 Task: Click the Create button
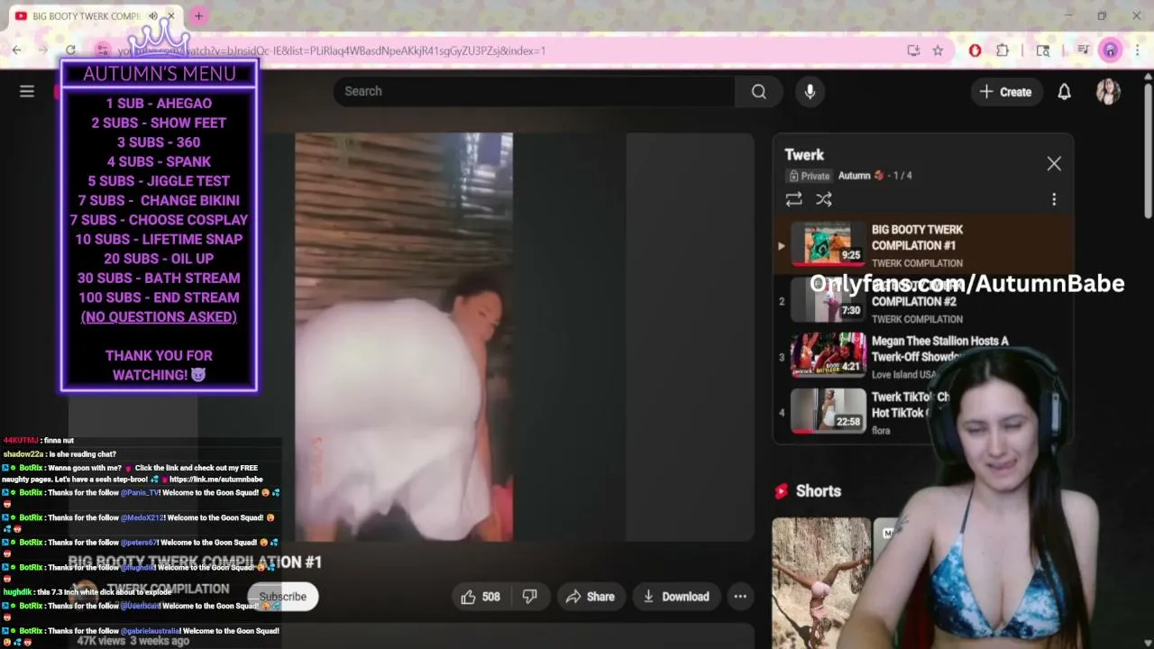click(x=1005, y=91)
